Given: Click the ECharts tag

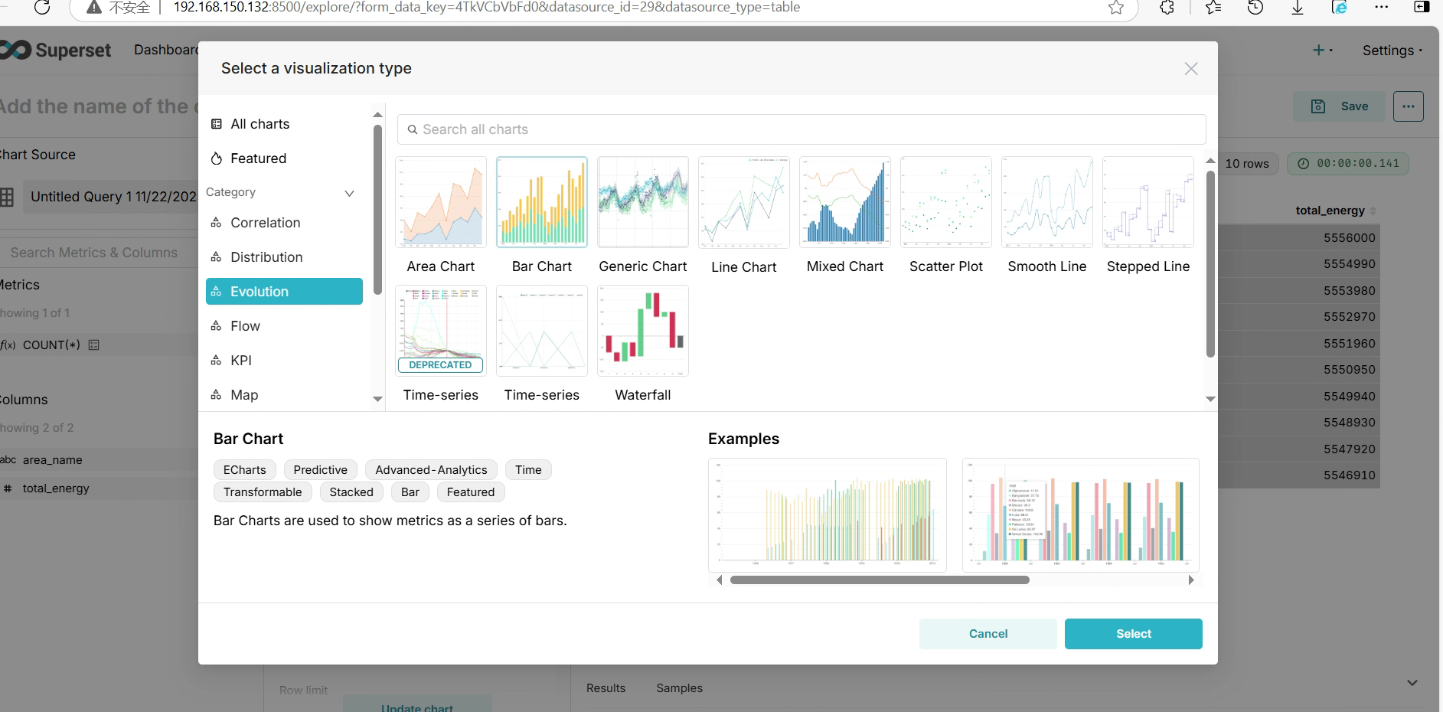Looking at the screenshot, I should click(x=245, y=470).
